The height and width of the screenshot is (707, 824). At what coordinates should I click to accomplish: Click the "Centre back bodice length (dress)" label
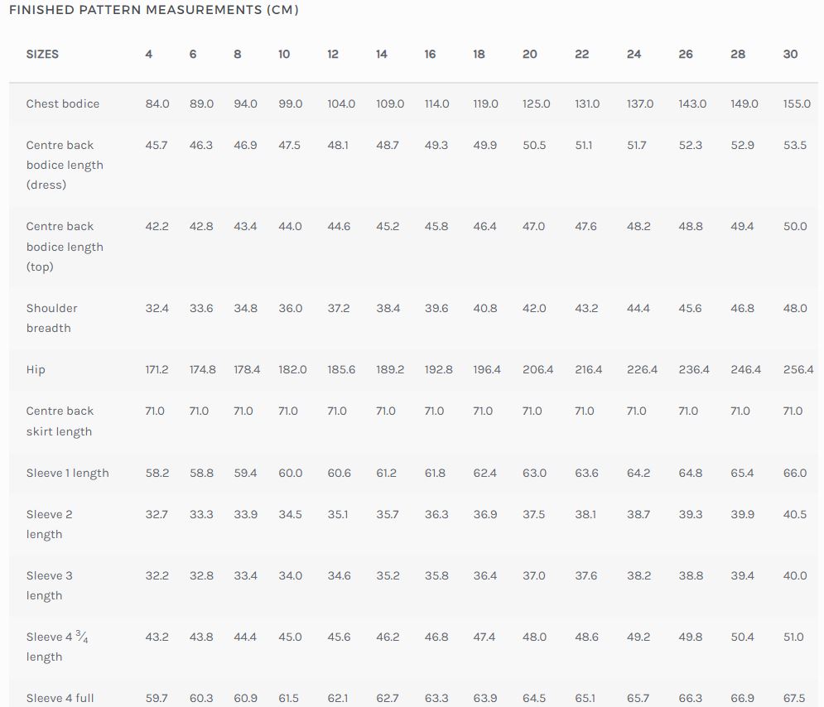pos(64,165)
